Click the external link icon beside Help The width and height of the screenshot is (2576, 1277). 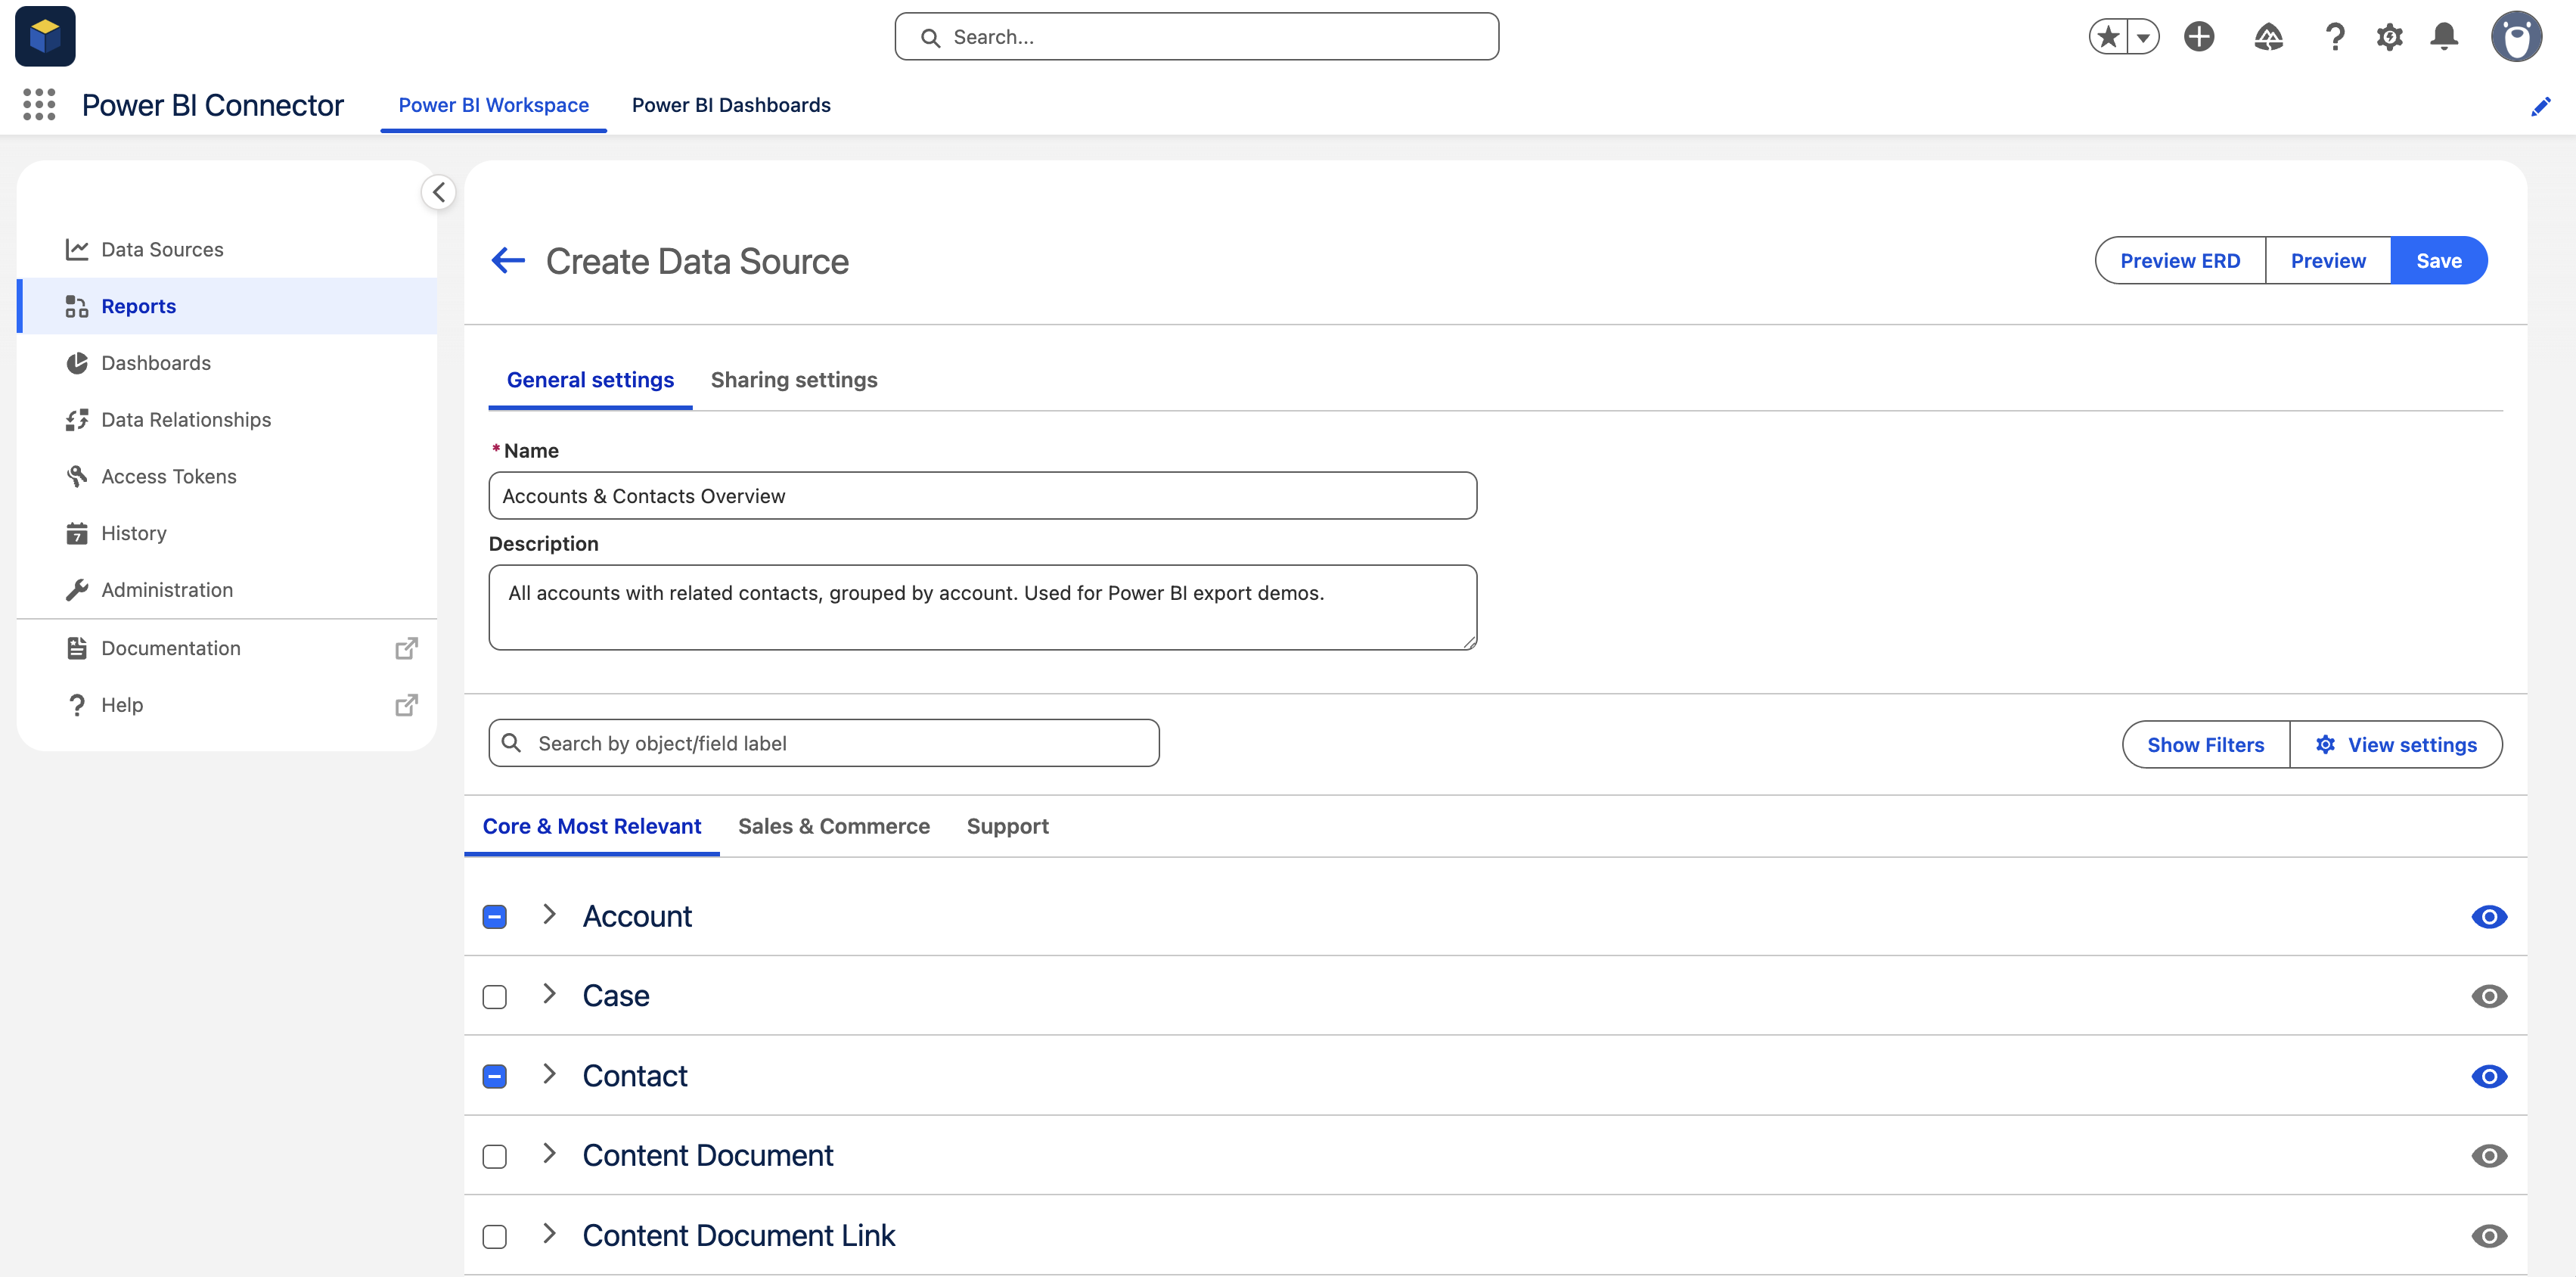[x=406, y=706]
